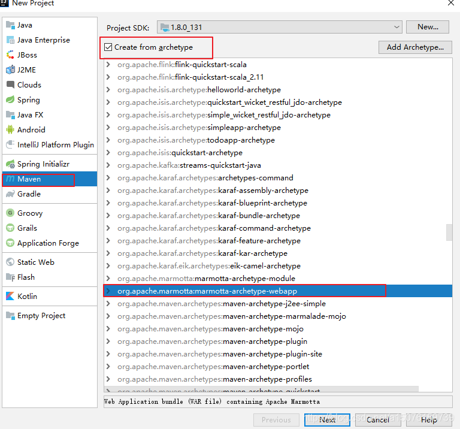Select Static Web project type label
The image size is (460, 429).
coord(36,262)
